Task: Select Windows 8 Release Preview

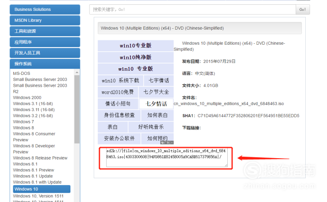Action: click(x=40, y=158)
